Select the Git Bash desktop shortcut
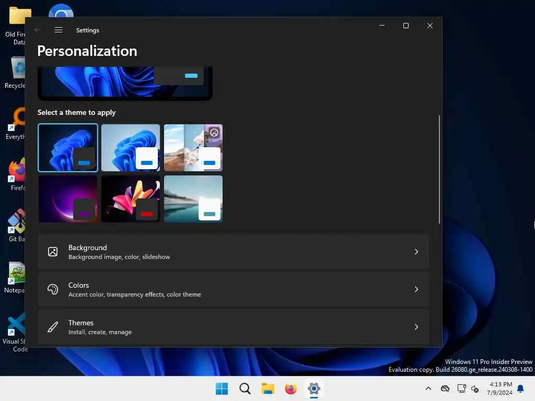The width and height of the screenshot is (535, 401). (16, 226)
